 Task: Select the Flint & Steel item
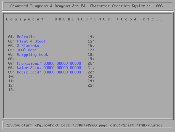pyautogui.click(x=31, y=41)
